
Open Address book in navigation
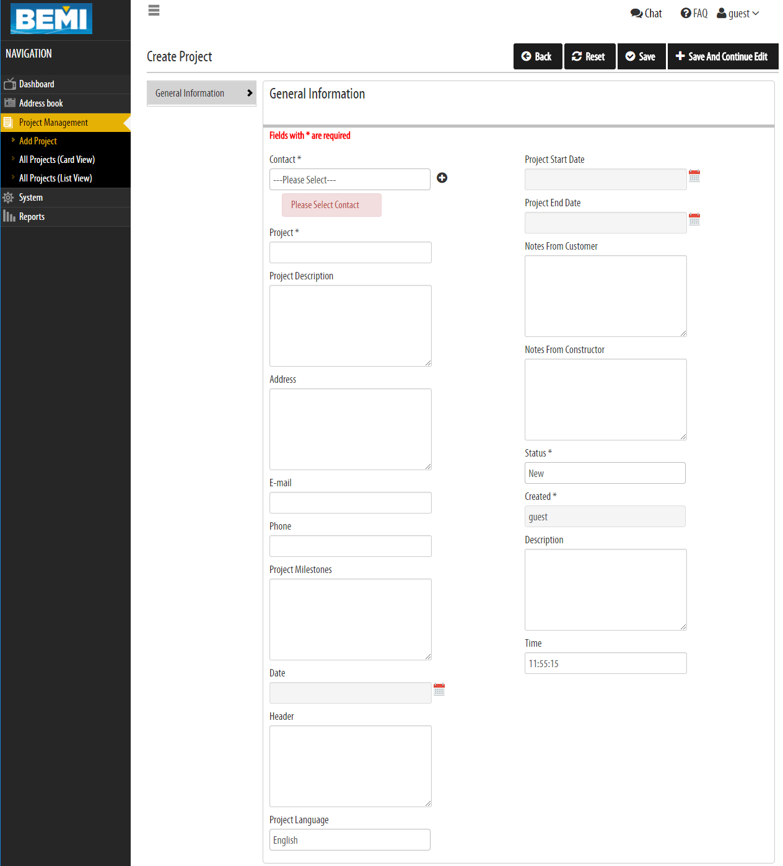65,103
